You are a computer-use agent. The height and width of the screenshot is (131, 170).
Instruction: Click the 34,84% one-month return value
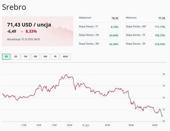coord(114,35)
